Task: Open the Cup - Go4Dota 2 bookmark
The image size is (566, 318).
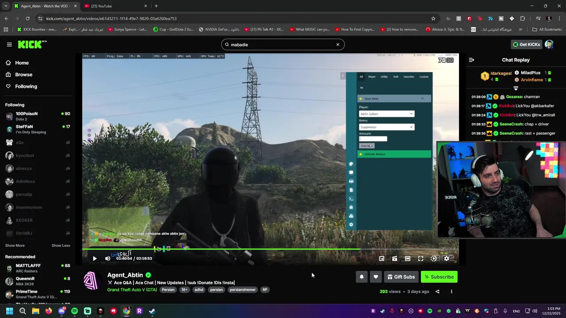Action: tap(173, 30)
